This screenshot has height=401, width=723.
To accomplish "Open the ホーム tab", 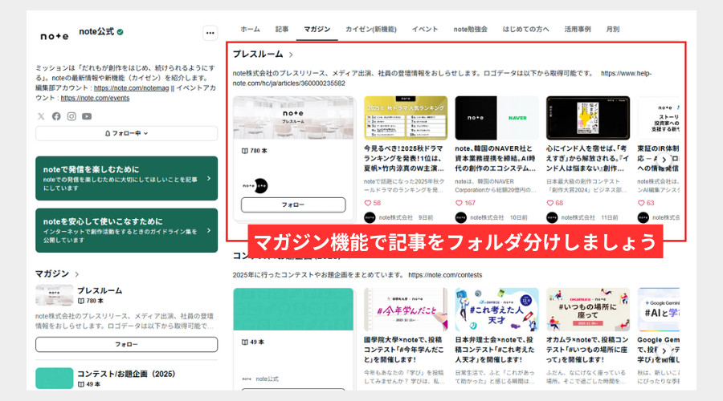I will click(x=250, y=29).
